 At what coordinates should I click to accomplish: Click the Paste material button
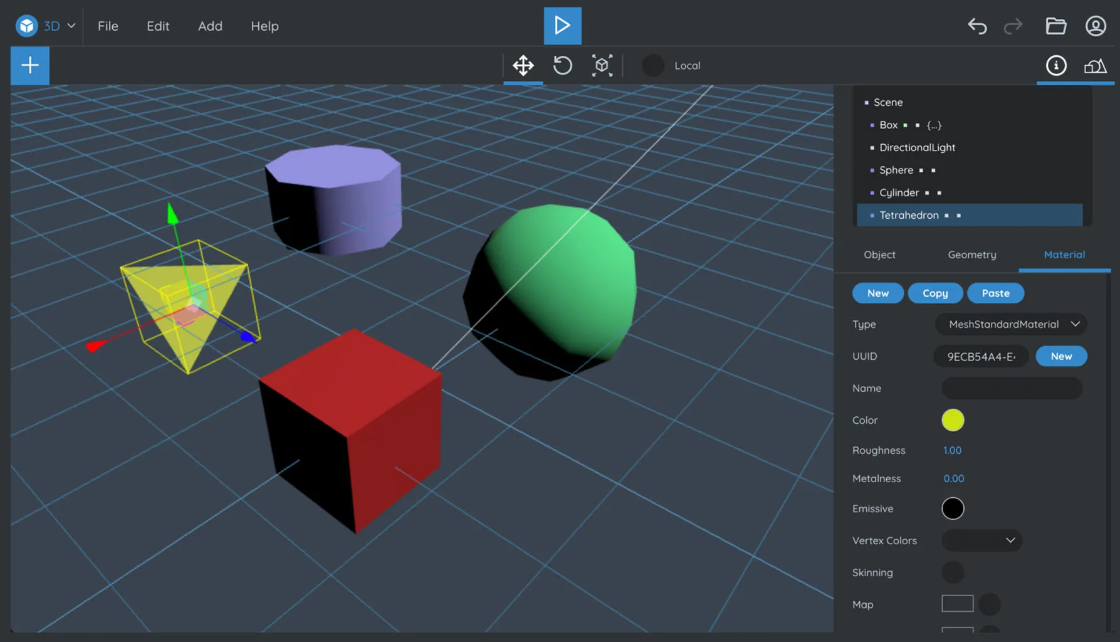tap(995, 293)
